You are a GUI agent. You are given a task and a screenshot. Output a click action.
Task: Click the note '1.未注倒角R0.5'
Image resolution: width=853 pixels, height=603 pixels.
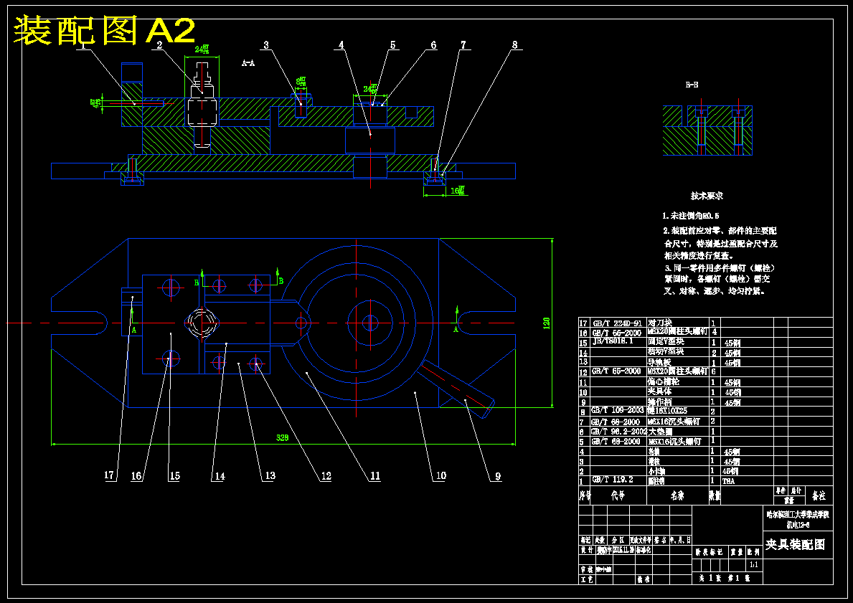click(x=690, y=216)
